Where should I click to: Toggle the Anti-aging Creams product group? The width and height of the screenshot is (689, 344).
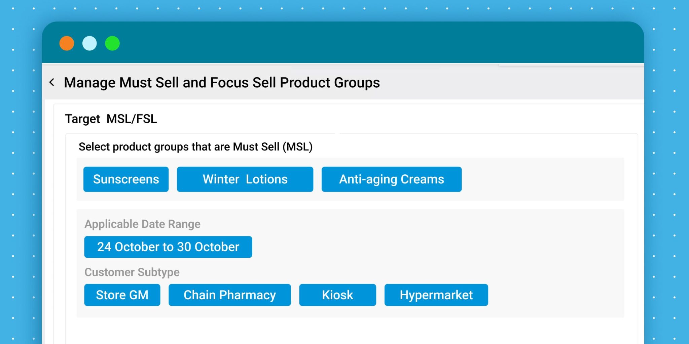(x=391, y=179)
